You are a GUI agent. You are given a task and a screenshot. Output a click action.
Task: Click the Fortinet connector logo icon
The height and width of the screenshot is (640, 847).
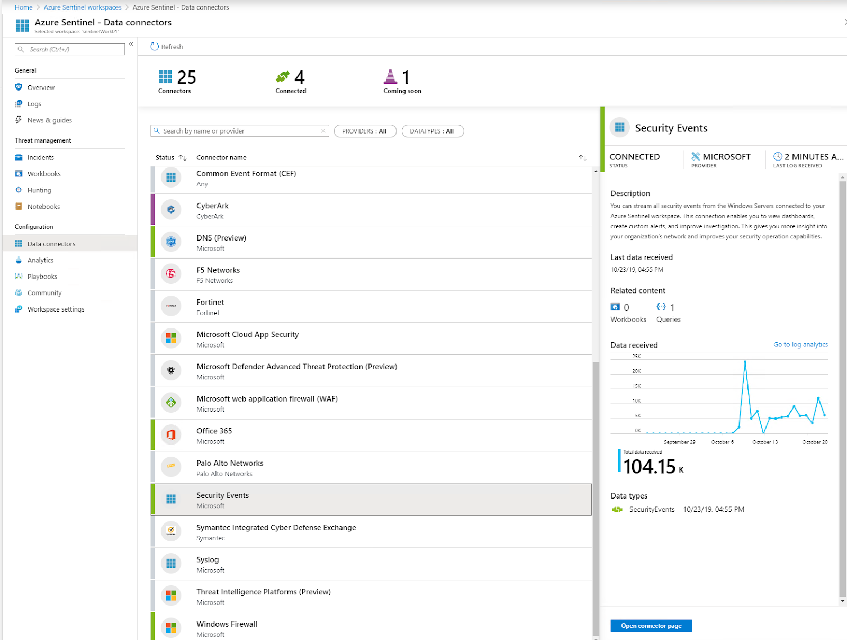coord(171,306)
